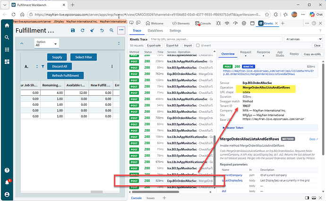This screenshot has width=326, height=201.
Task: Open the Replay detail tab
Action: 294,54
